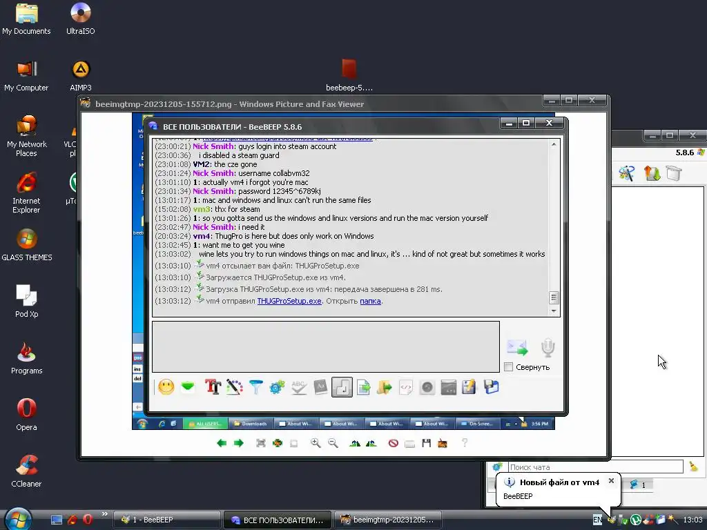Click show desktop quick launch icon
Viewport: 707px width, 530px height.
pyautogui.click(x=57, y=520)
